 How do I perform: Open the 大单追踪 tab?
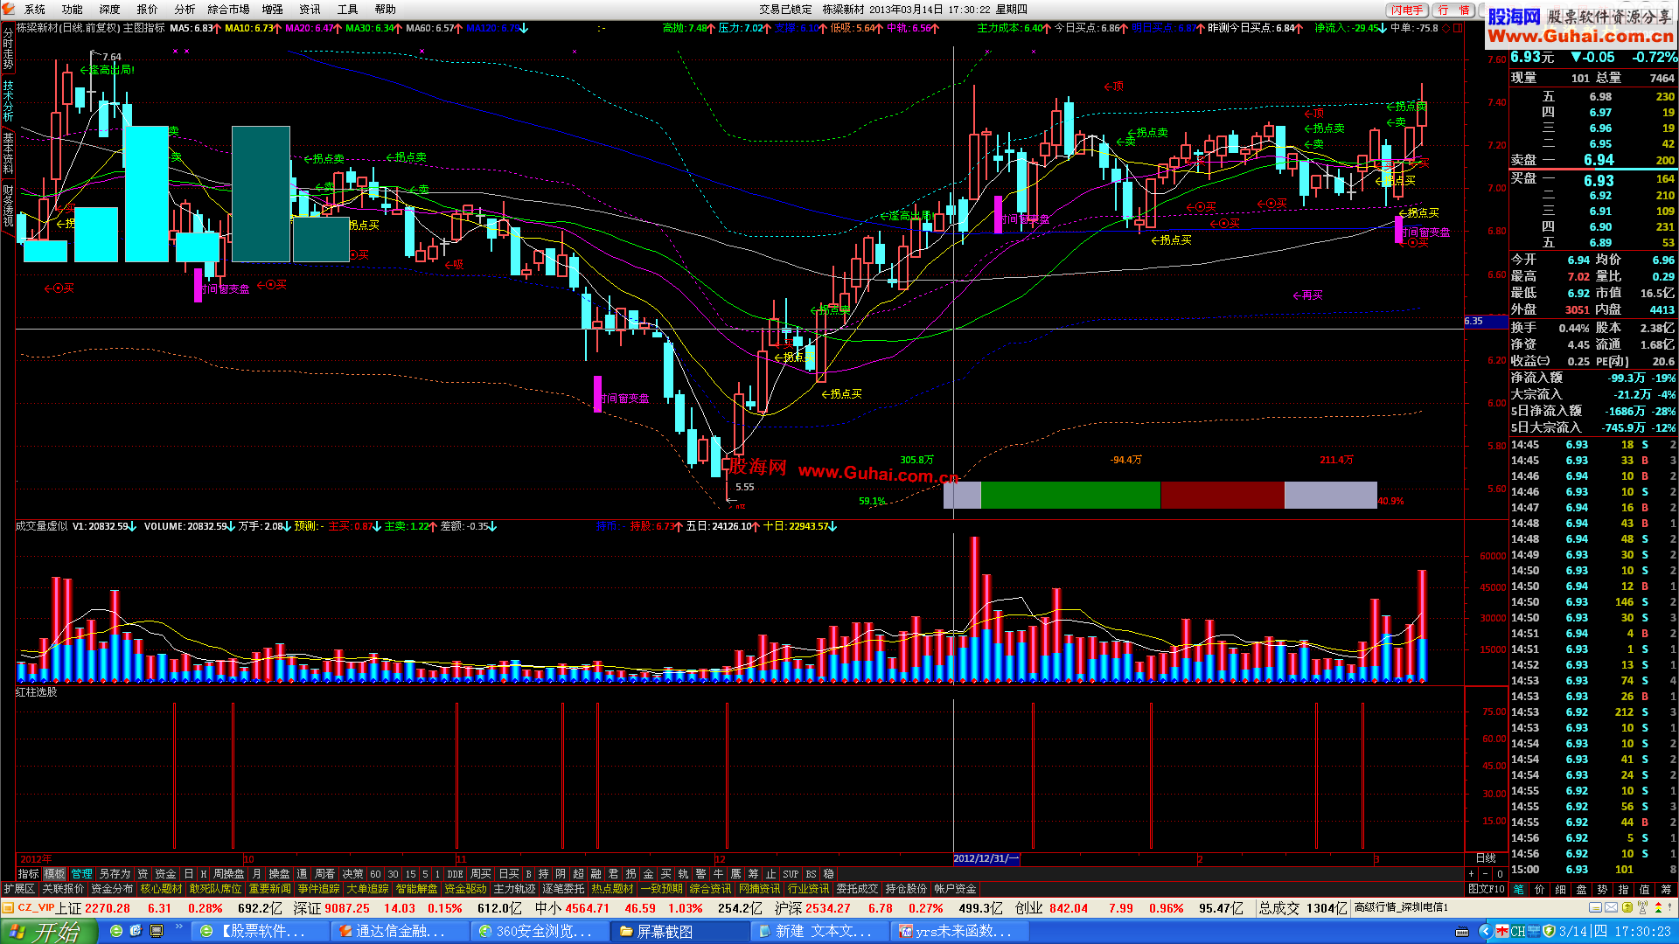(x=367, y=889)
